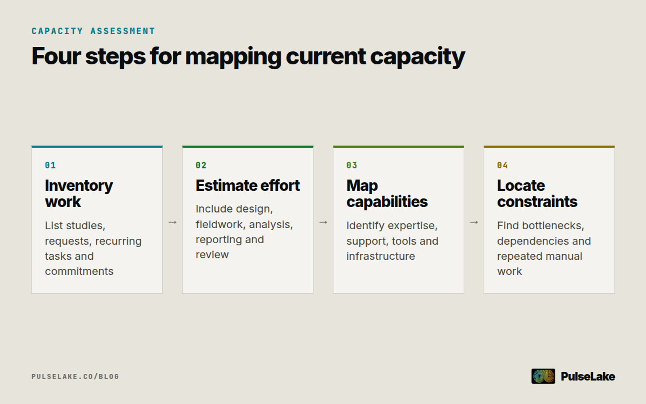Click step number 04
The image size is (646, 404).
pyautogui.click(x=502, y=165)
